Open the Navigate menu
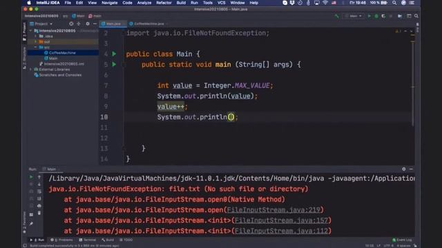Screen dimensions: 442x248 tap(109, 3)
